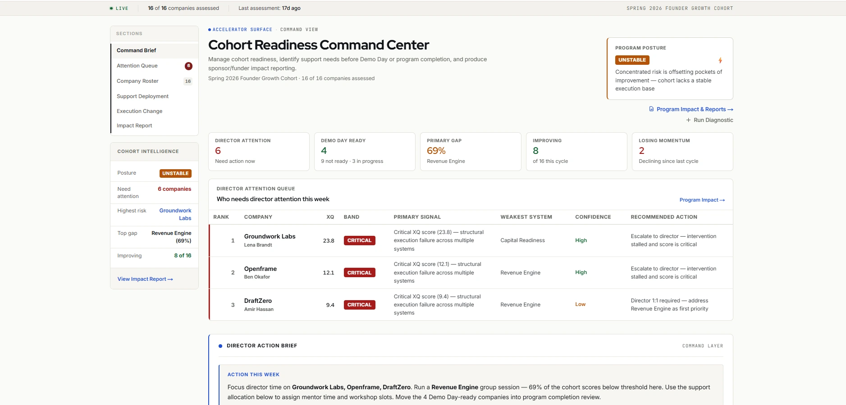Click COMMAND VIEW breadcrumb label
846x405 pixels.
[x=299, y=30]
